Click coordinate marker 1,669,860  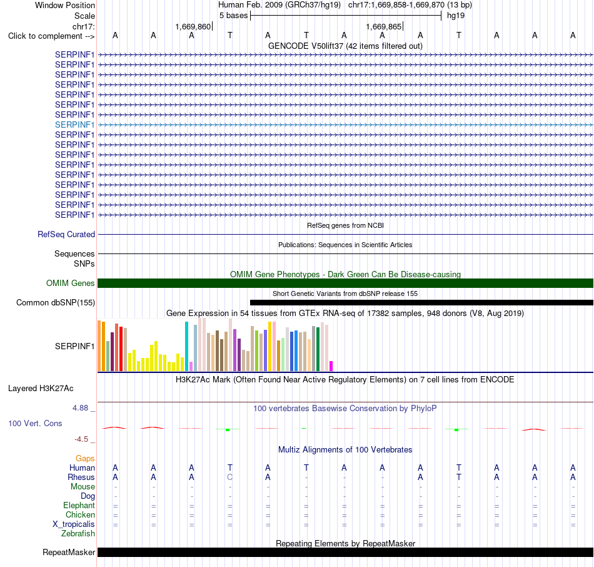pos(193,26)
